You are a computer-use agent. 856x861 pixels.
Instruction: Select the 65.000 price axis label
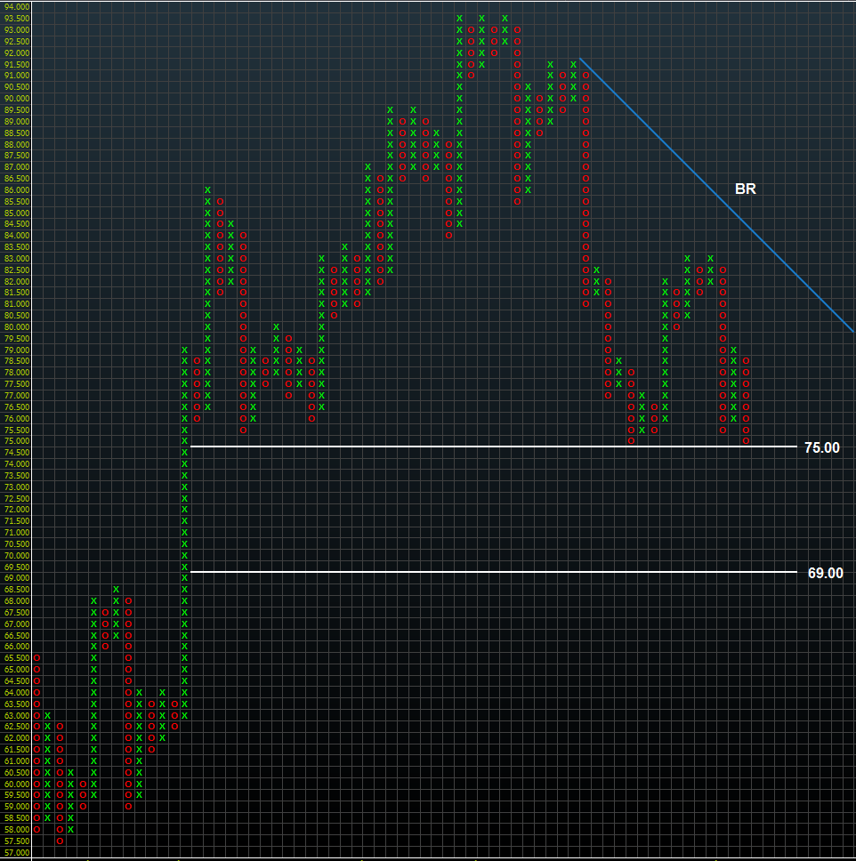pos(16,669)
